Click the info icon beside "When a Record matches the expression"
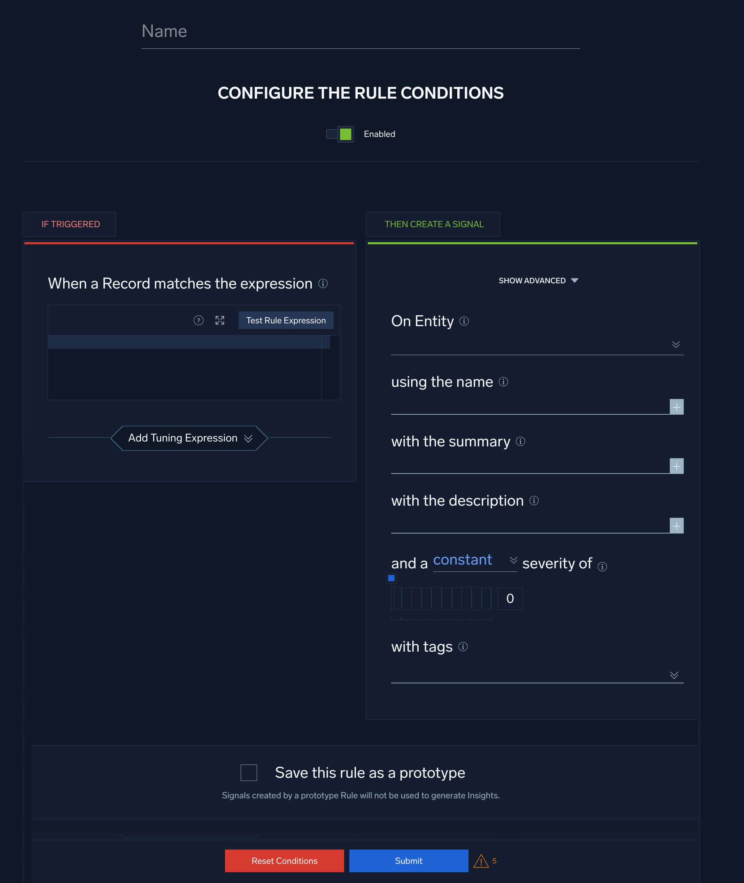 tap(323, 284)
